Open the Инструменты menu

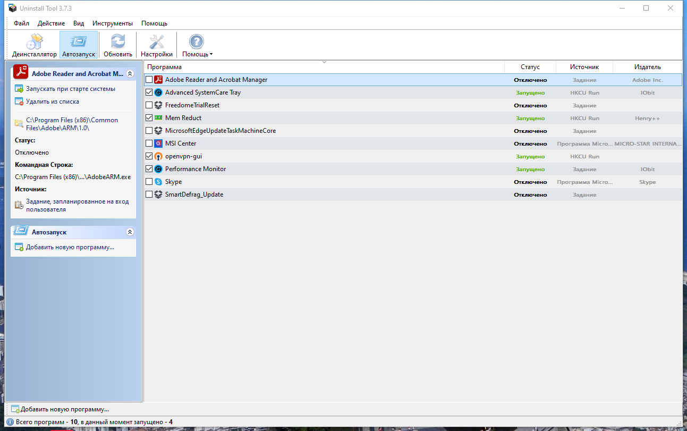(113, 23)
